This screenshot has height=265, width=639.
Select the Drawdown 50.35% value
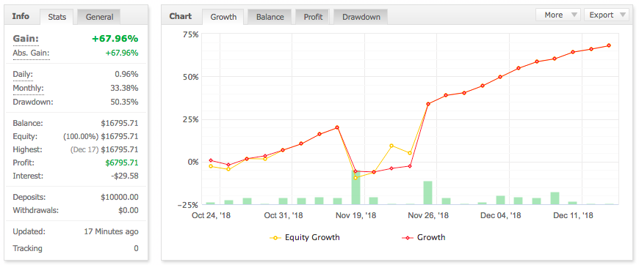[124, 102]
